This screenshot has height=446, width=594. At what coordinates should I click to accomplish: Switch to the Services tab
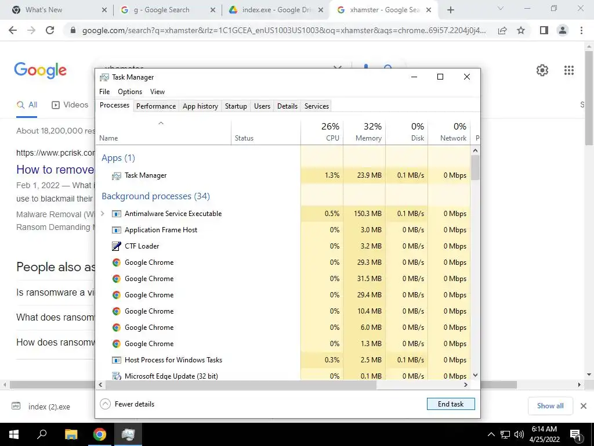click(x=317, y=106)
